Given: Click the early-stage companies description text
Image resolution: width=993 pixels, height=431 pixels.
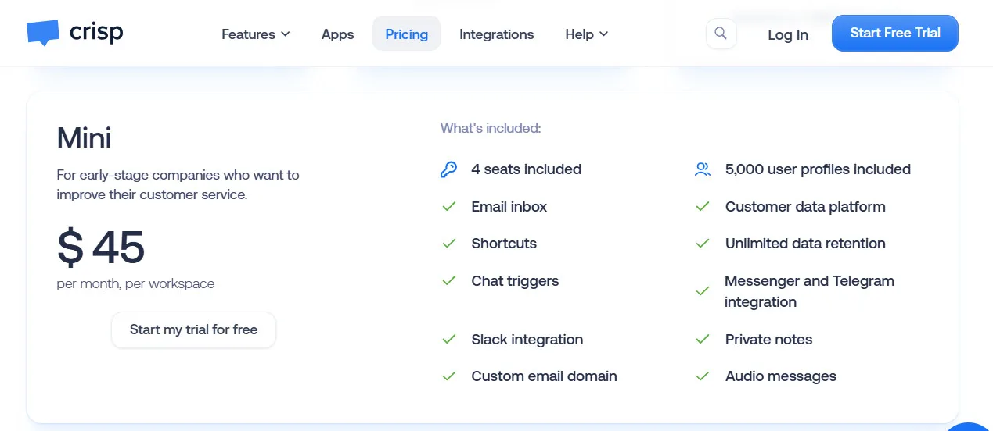Looking at the screenshot, I should [178, 185].
